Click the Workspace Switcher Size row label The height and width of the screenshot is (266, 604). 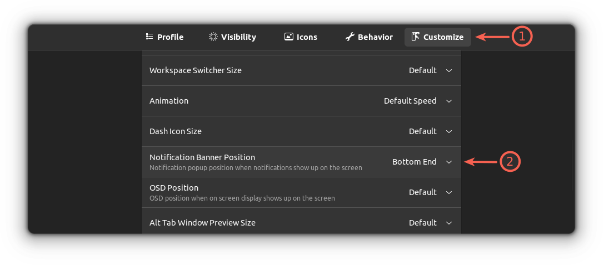[x=196, y=70]
